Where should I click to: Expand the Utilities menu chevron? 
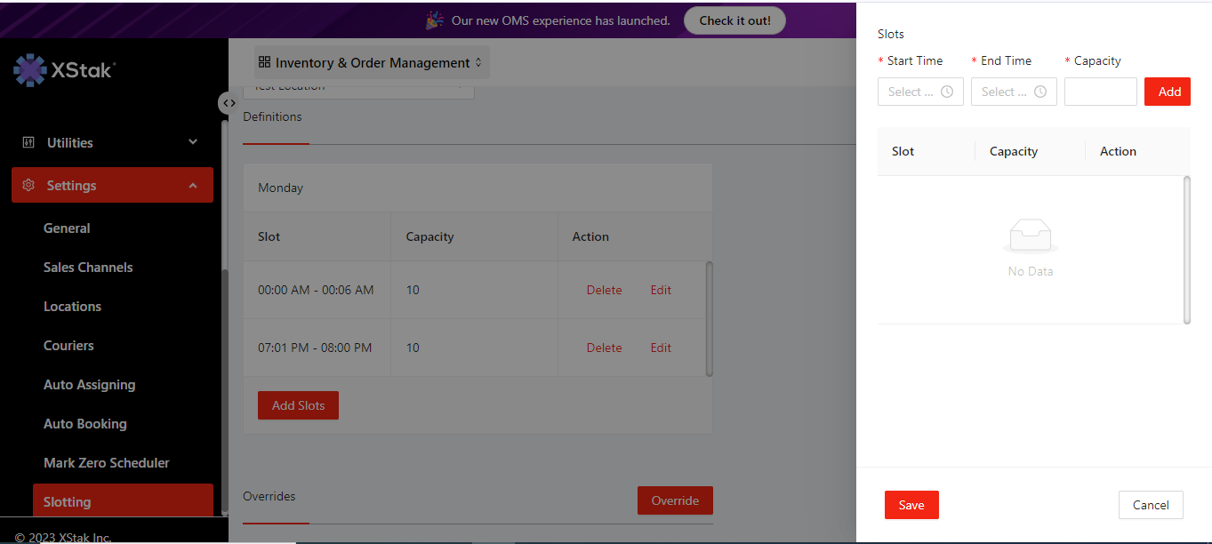[193, 142]
